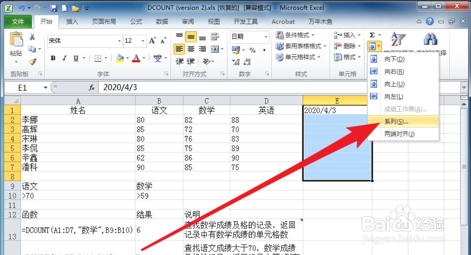Open the number format 日期 dropdown
The width and height of the screenshot is (471, 255).
[x=266, y=37]
